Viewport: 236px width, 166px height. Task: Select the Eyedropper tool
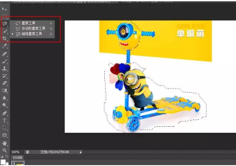5,46
